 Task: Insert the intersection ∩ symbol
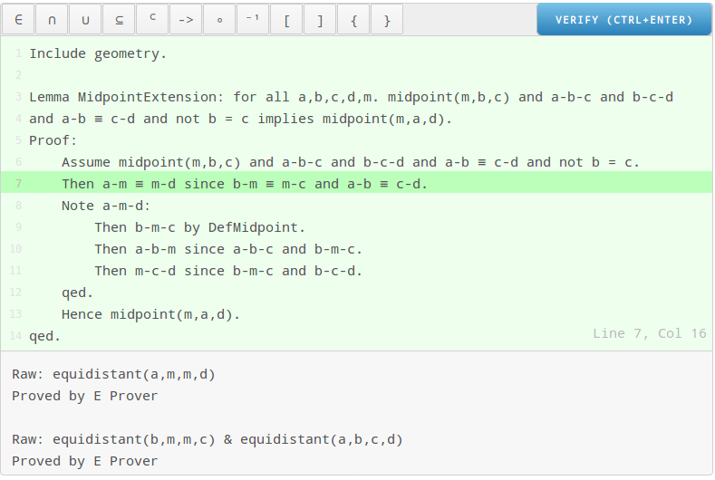coord(52,20)
